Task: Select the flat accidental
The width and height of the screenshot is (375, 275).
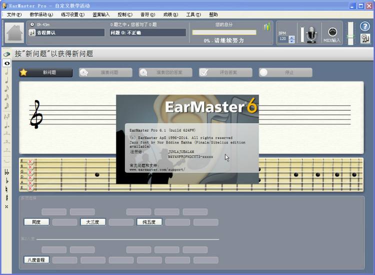Action: coord(7,181)
